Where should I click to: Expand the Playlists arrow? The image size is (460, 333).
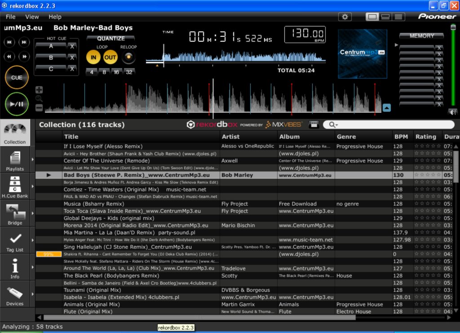(x=32, y=160)
